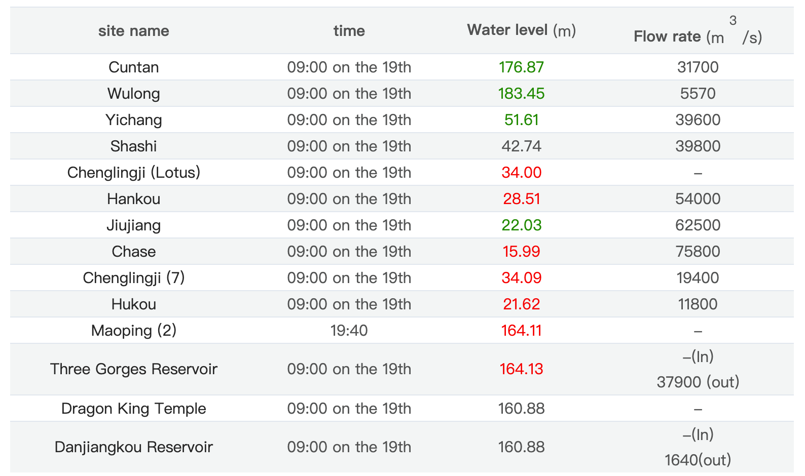Click the dash flow rate in Chenglingji (Lotus) row

[x=698, y=173]
